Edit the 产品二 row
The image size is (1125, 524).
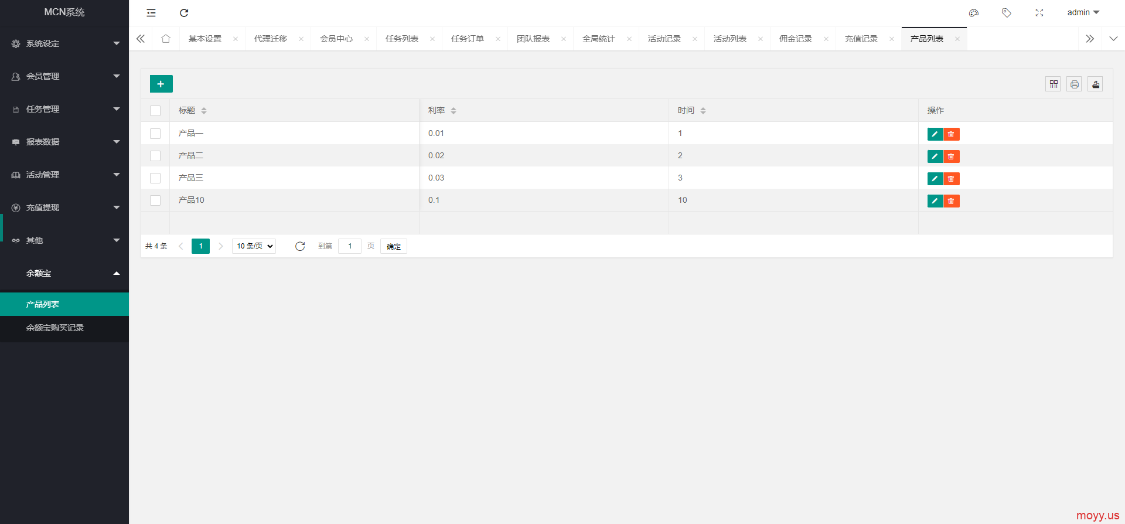tap(935, 156)
